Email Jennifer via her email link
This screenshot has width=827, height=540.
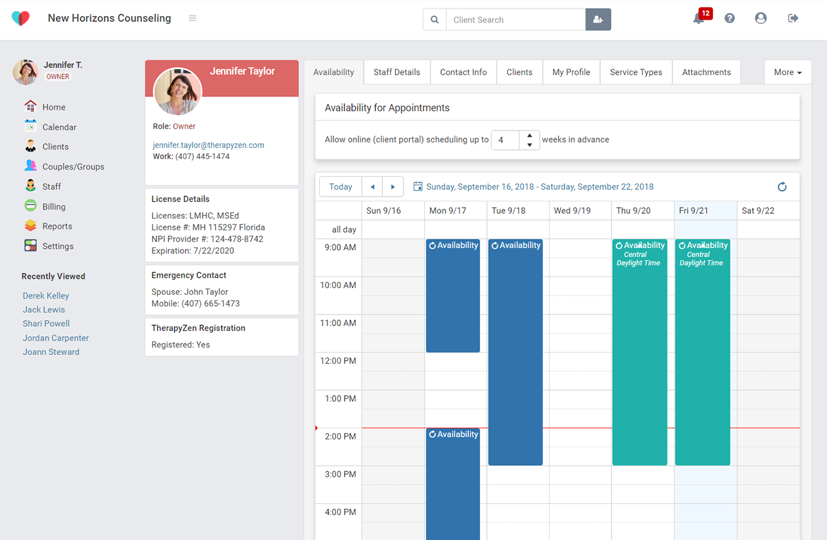pos(208,145)
